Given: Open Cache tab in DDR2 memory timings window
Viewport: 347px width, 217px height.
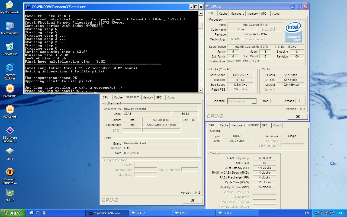Looking at the screenshot, I should [x=224, y=125].
